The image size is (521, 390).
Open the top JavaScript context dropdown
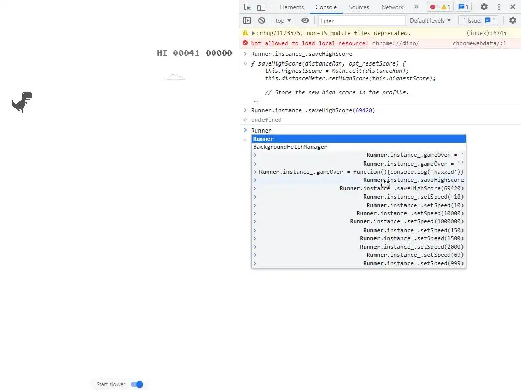pos(283,20)
